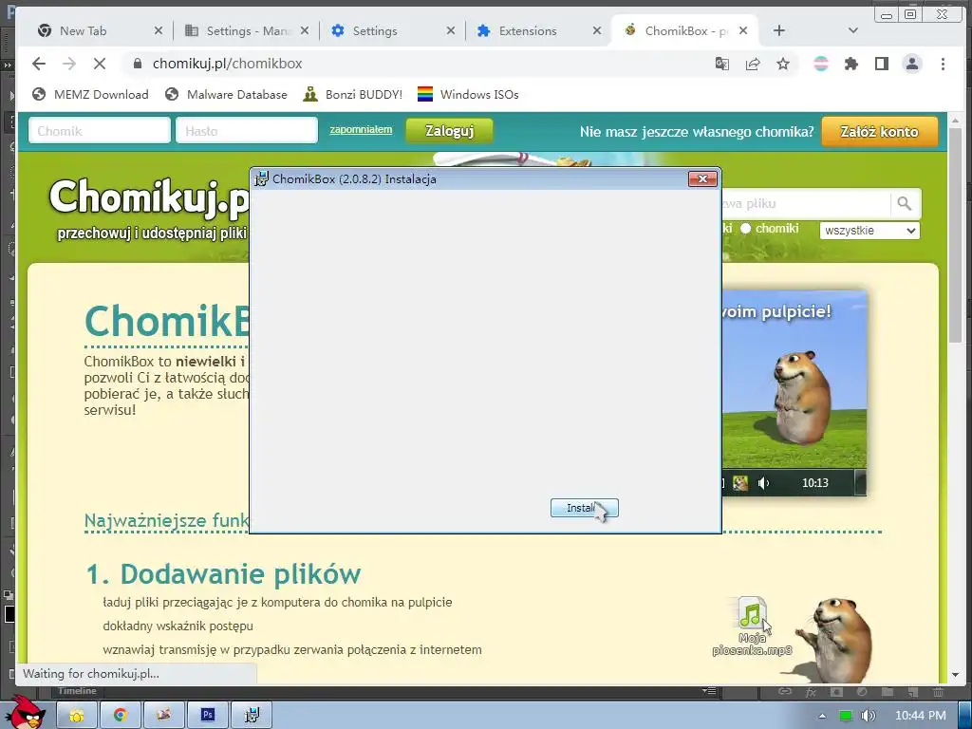
Task: Open the Malware Database bookmark
Action: [x=226, y=94]
